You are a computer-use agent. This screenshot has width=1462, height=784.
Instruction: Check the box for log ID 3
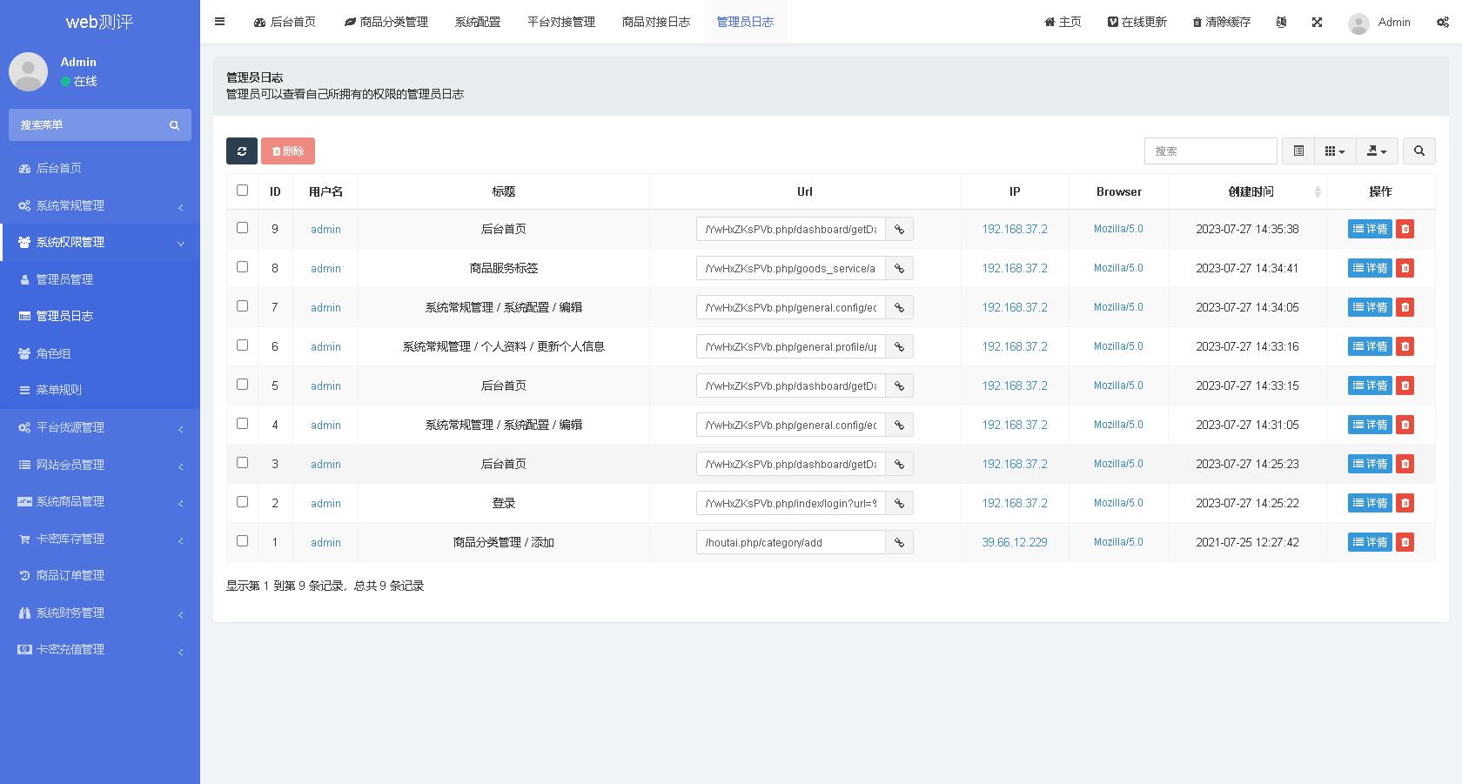(242, 462)
